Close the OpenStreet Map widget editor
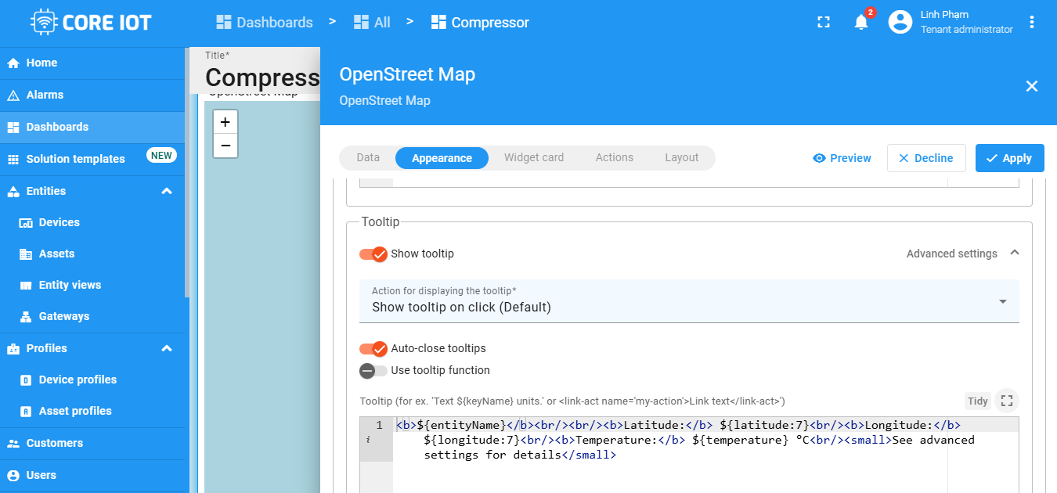 1031,86
